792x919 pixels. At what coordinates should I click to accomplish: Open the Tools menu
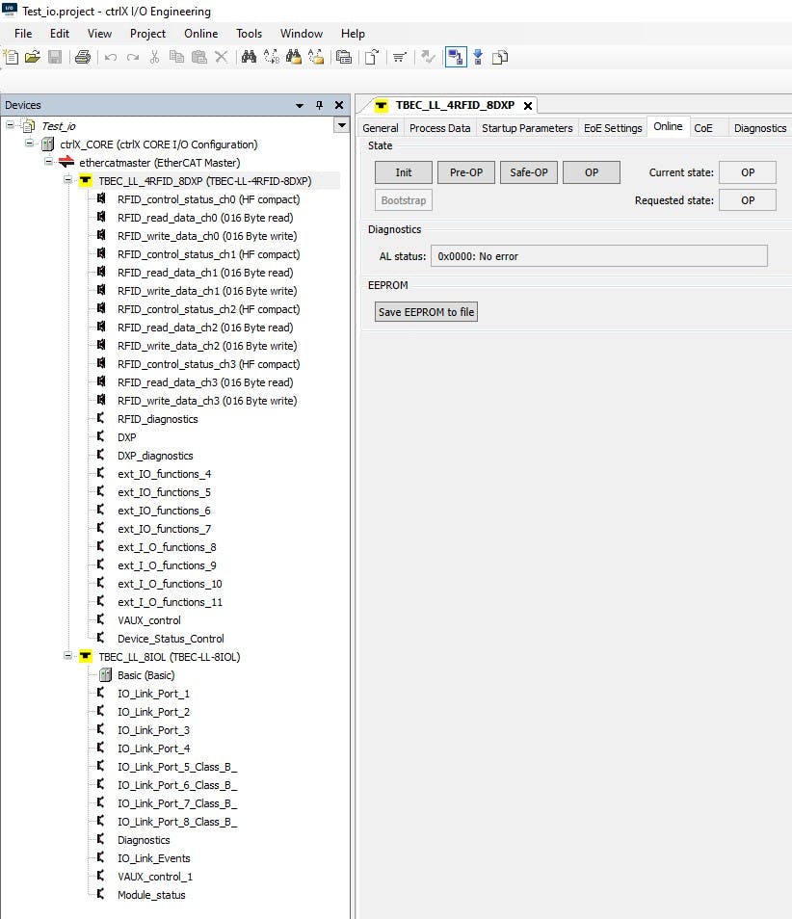250,34
